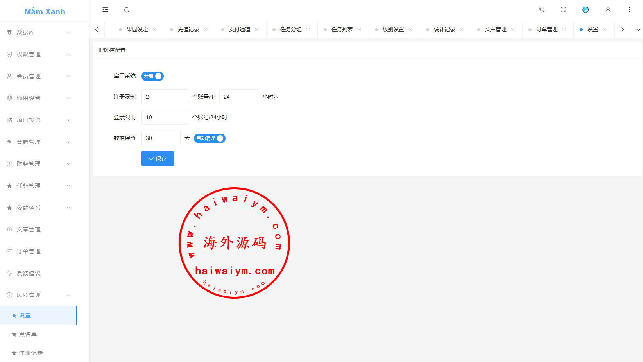
Task: Close the 统计记录 tab
Action: (x=462, y=30)
